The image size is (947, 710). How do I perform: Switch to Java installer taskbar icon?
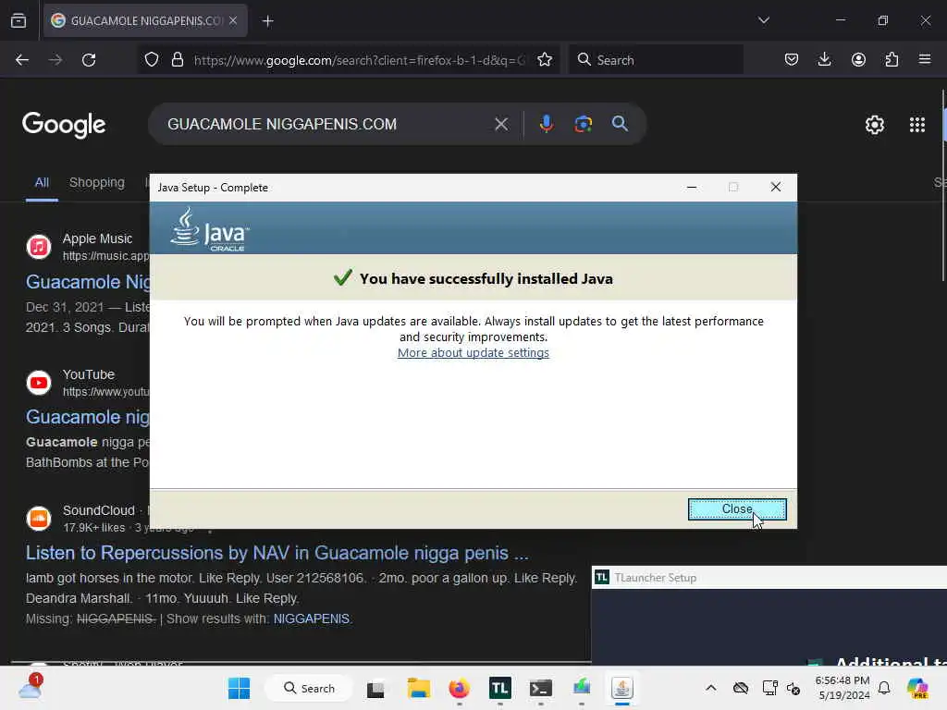tap(622, 688)
